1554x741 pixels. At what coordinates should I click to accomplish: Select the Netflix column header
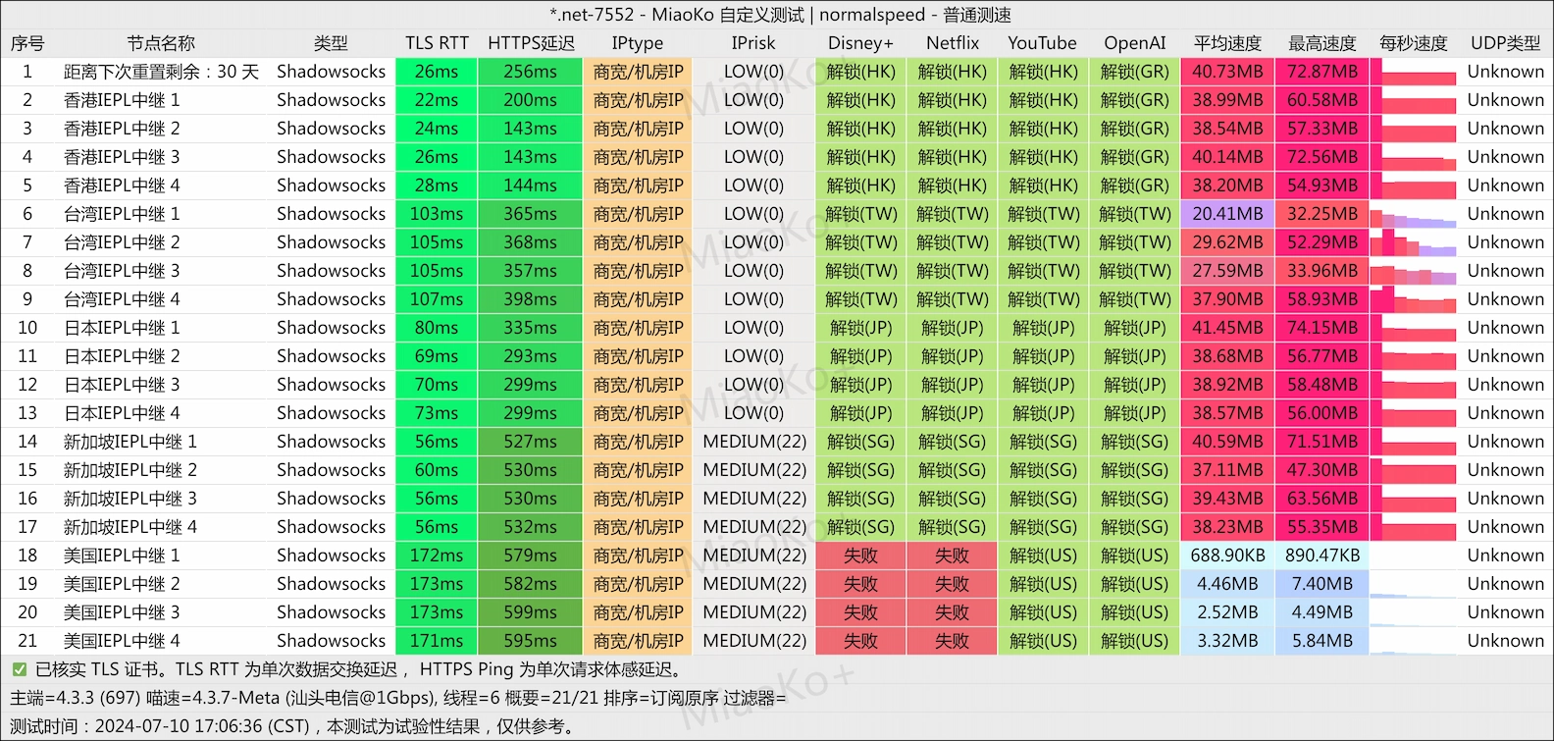coord(952,43)
